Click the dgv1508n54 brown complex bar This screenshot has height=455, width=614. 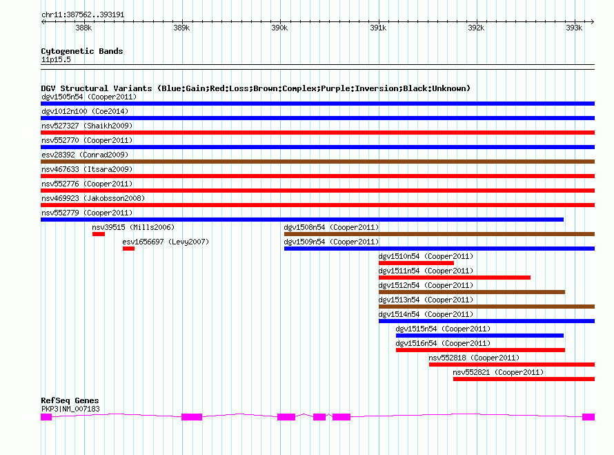pos(439,234)
